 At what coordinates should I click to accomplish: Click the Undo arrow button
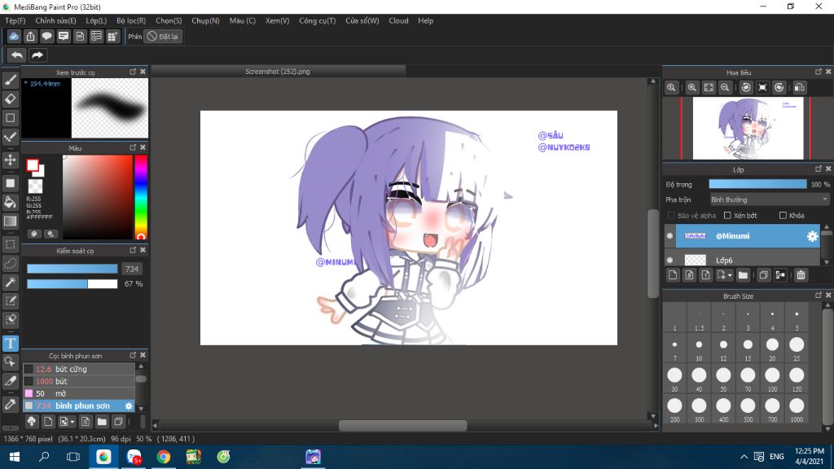(16, 55)
